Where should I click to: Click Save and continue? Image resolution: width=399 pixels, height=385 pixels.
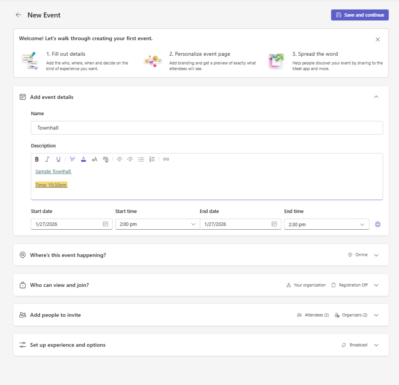point(359,15)
